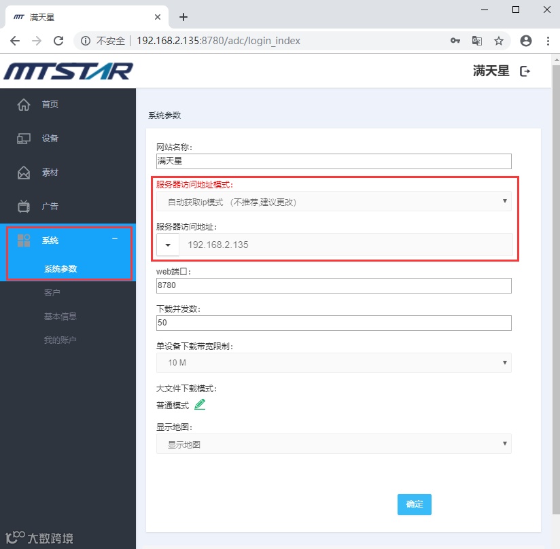This screenshot has height=549, width=560.
Task: Open the 基本信息 submenu item
Action: point(60,316)
